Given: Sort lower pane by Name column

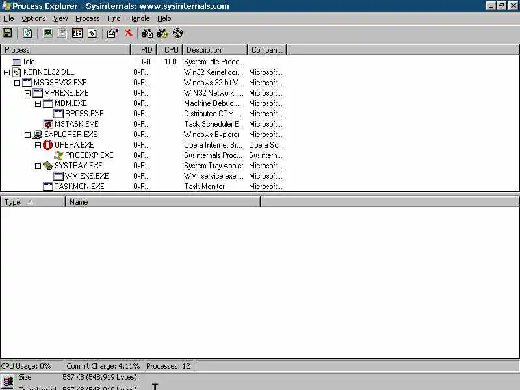Looking at the screenshot, I should click(163, 202).
